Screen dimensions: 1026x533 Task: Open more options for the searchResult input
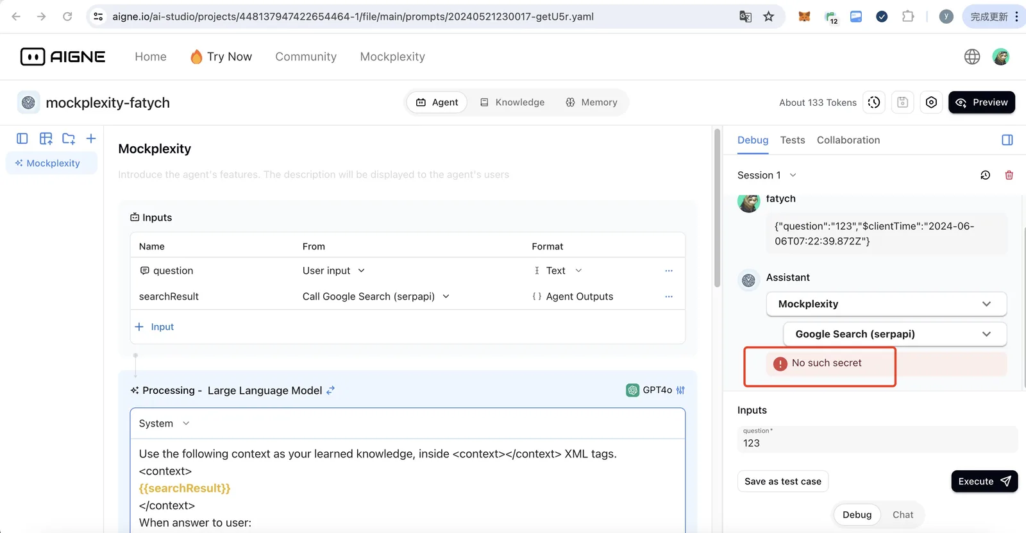tap(669, 296)
